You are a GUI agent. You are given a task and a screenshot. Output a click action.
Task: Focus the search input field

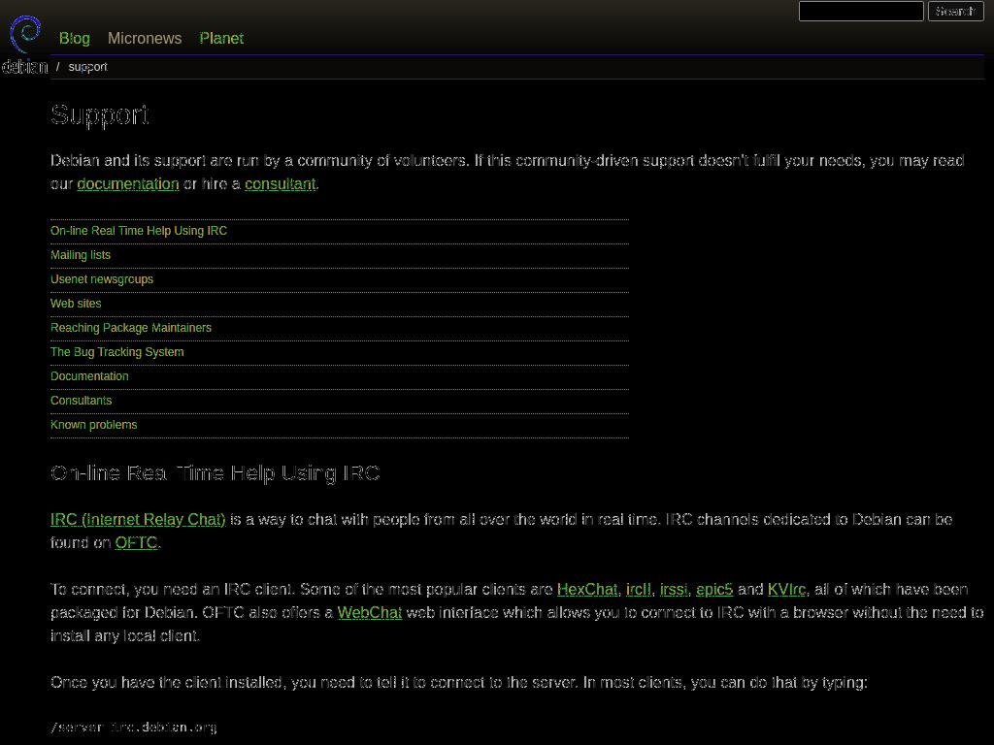[861, 12]
